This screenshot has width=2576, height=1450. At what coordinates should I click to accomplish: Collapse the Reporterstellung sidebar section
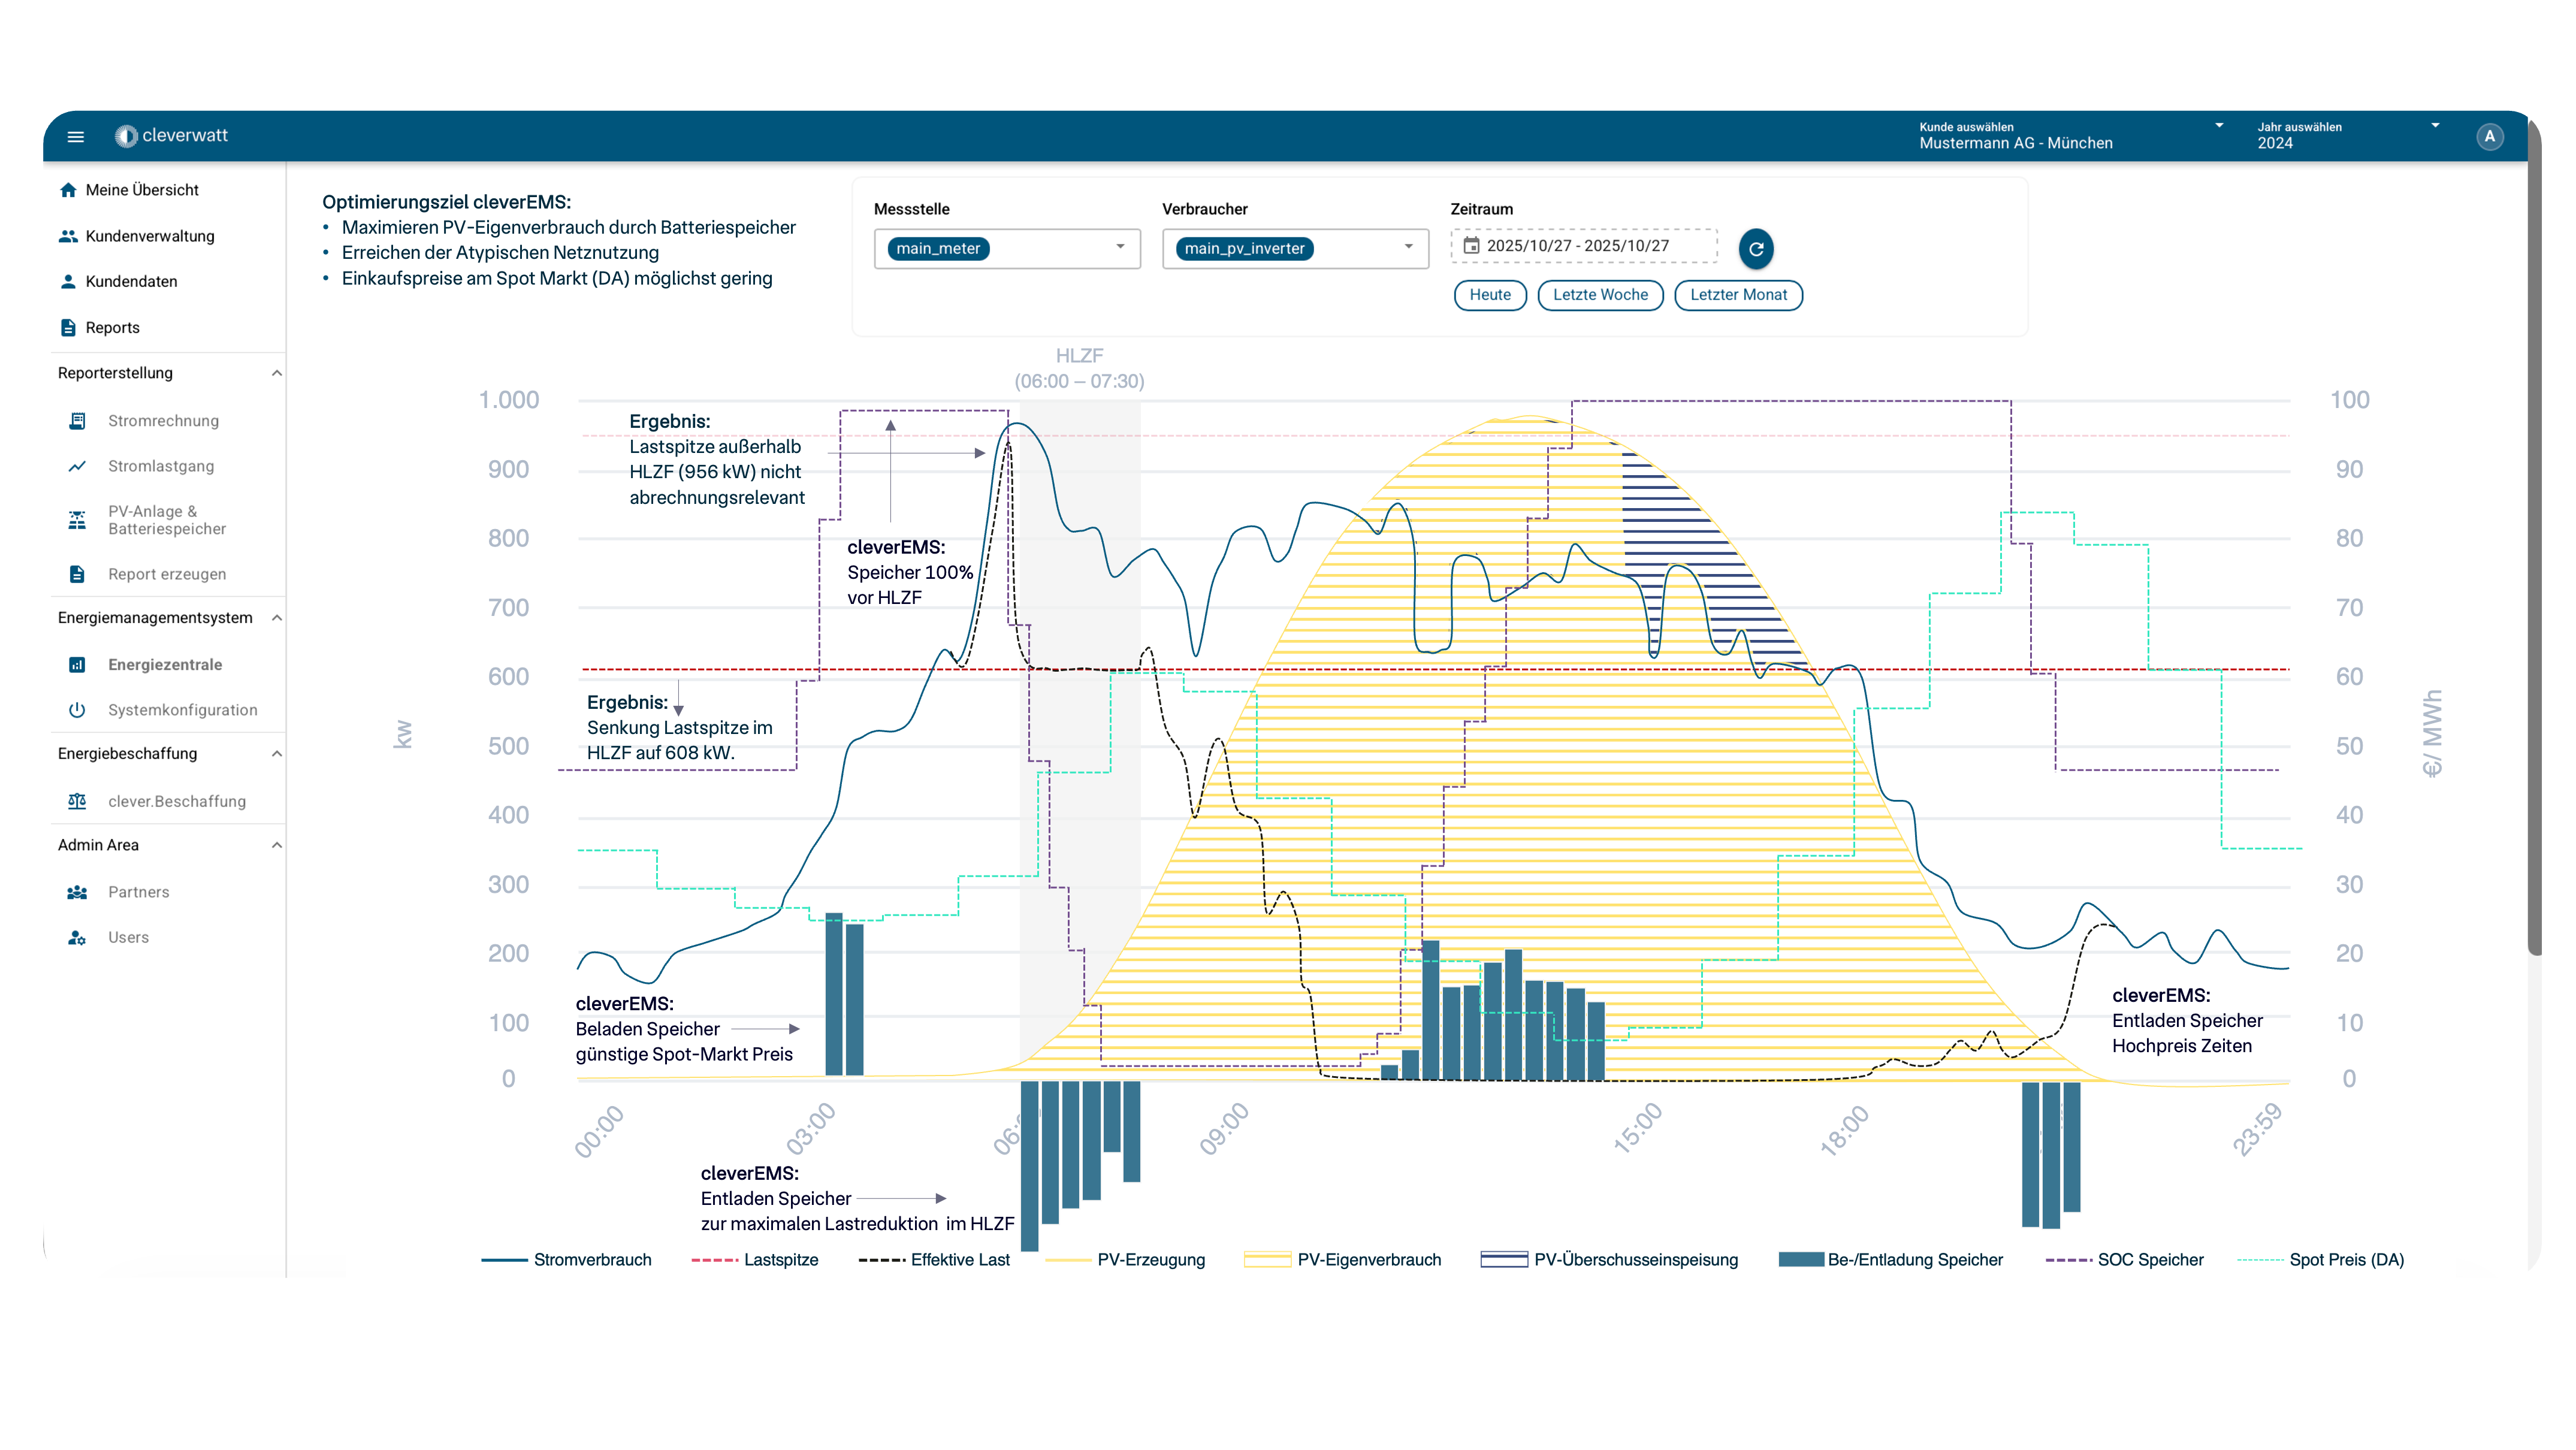click(276, 373)
